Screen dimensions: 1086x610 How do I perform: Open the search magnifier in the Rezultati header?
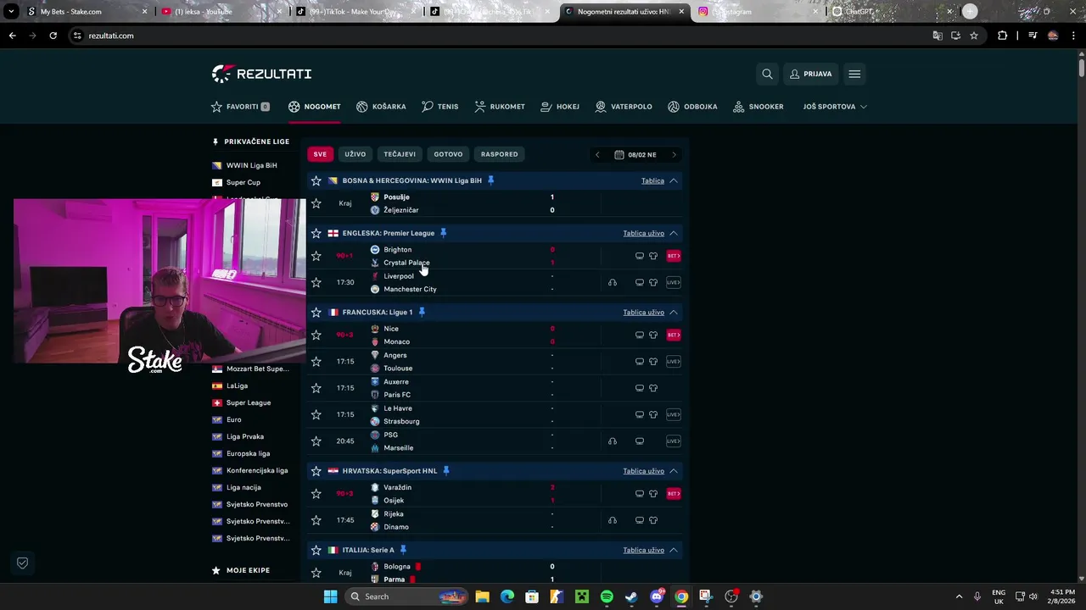pos(767,74)
